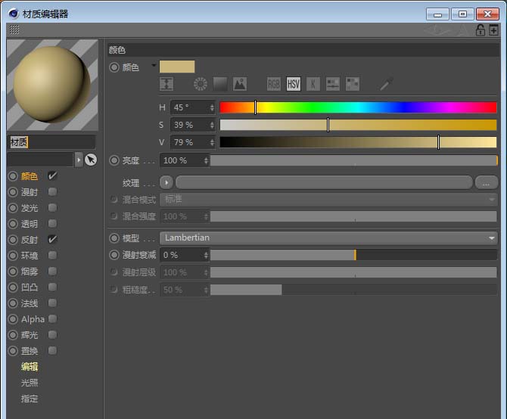Click the saturation S slider
507x419 pixels.
358,125
